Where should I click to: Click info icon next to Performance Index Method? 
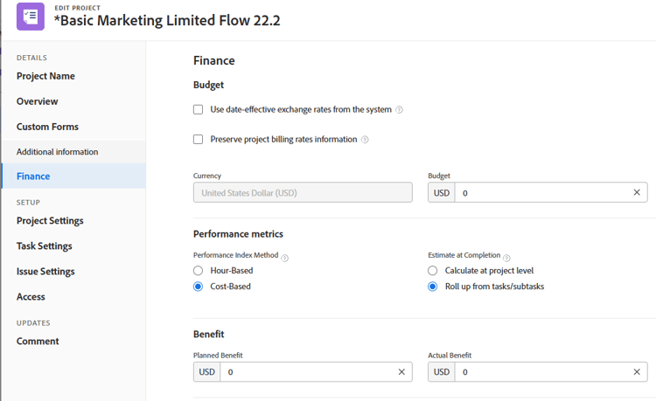[285, 258]
